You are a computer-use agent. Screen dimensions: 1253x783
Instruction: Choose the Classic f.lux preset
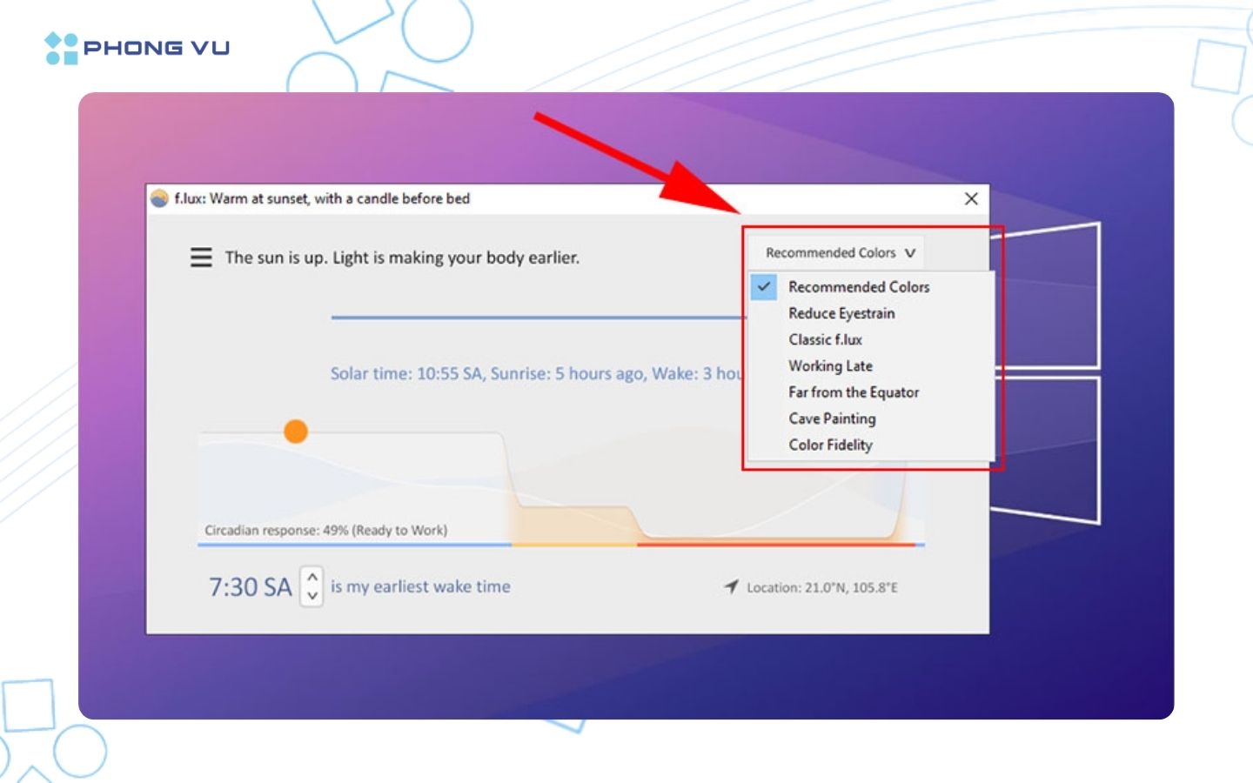(825, 339)
